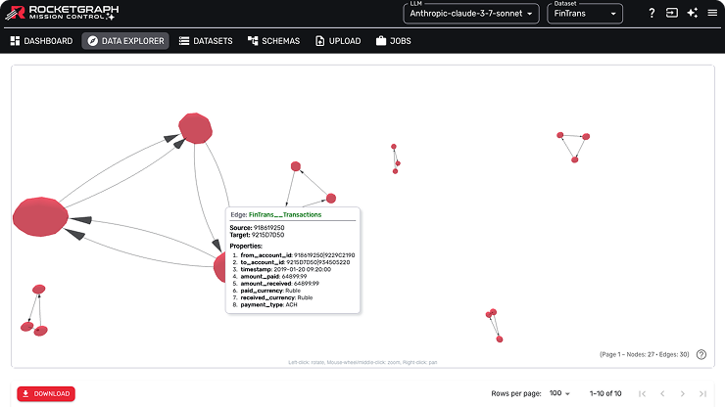Open the AI sparkle assistant icon
The image size is (725, 407).
(692, 13)
